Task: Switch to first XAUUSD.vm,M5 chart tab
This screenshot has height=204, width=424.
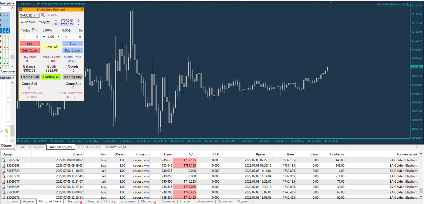Action: pos(32,147)
